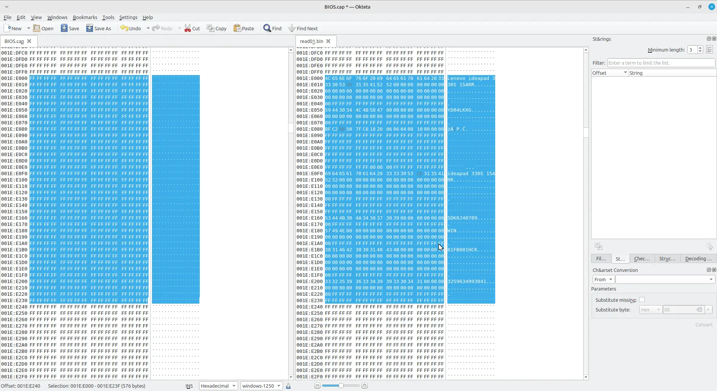
Task: Choose Save As in the toolbar
Action: click(x=99, y=28)
